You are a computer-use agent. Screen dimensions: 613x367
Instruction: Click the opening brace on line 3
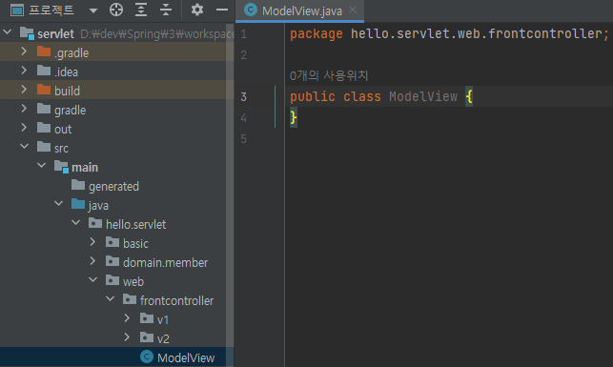tap(469, 96)
